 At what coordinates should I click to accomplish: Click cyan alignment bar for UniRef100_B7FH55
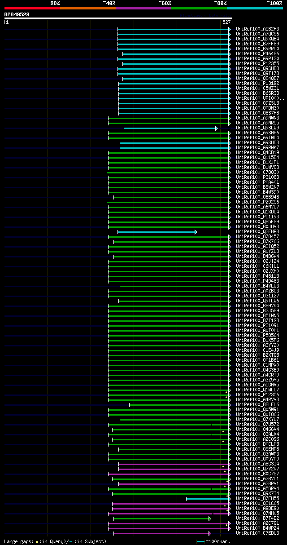(x=209, y=498)
